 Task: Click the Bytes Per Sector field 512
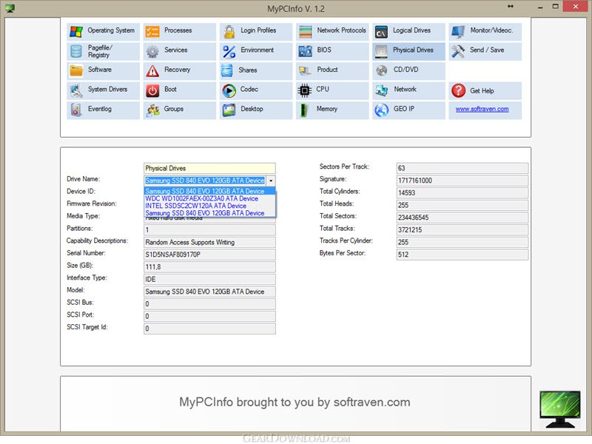[462, 255]
